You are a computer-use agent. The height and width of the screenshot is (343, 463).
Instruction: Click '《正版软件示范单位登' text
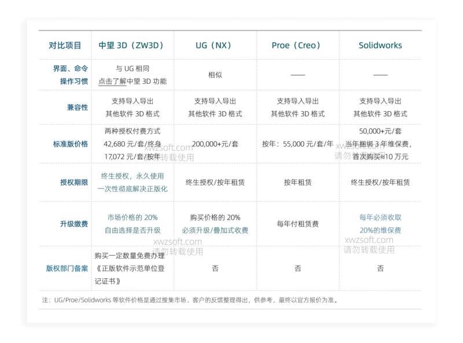click(x=130, y=268)
